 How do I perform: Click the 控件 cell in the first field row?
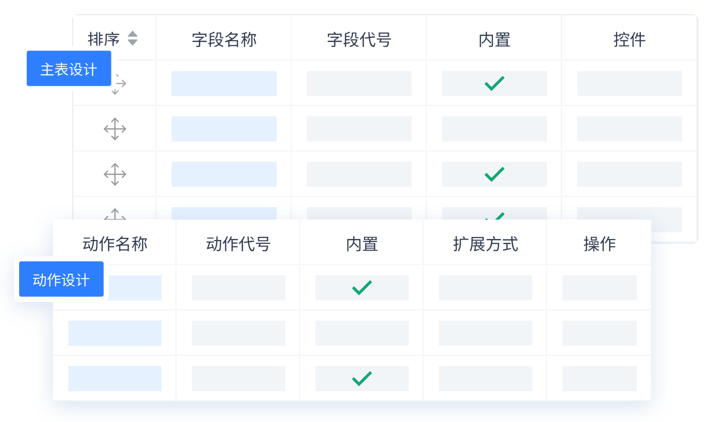coord(629,84)
